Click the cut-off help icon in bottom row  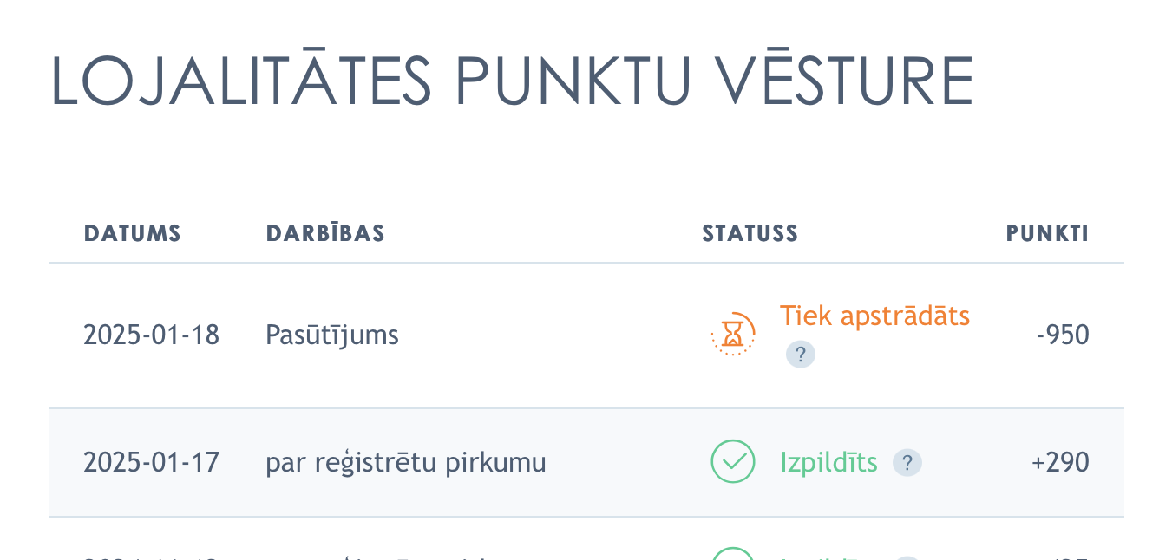tap(907, 557)
